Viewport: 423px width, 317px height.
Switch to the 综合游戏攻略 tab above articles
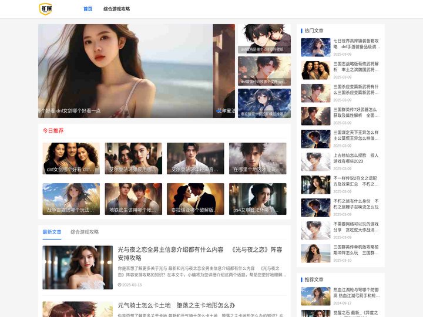[x=85, y=232]
